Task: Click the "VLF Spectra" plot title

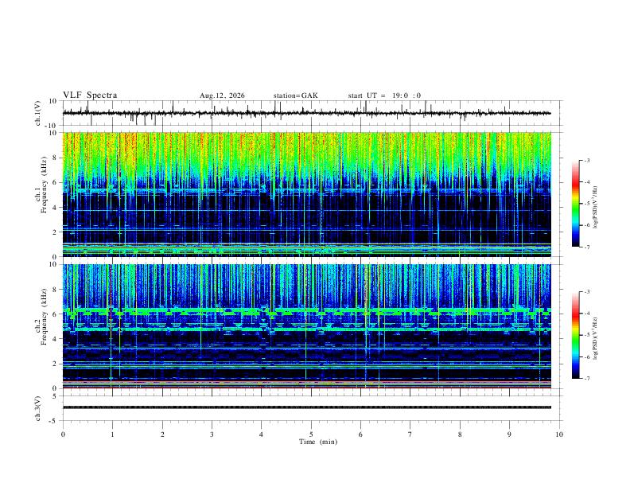Action: pos(90,95)
